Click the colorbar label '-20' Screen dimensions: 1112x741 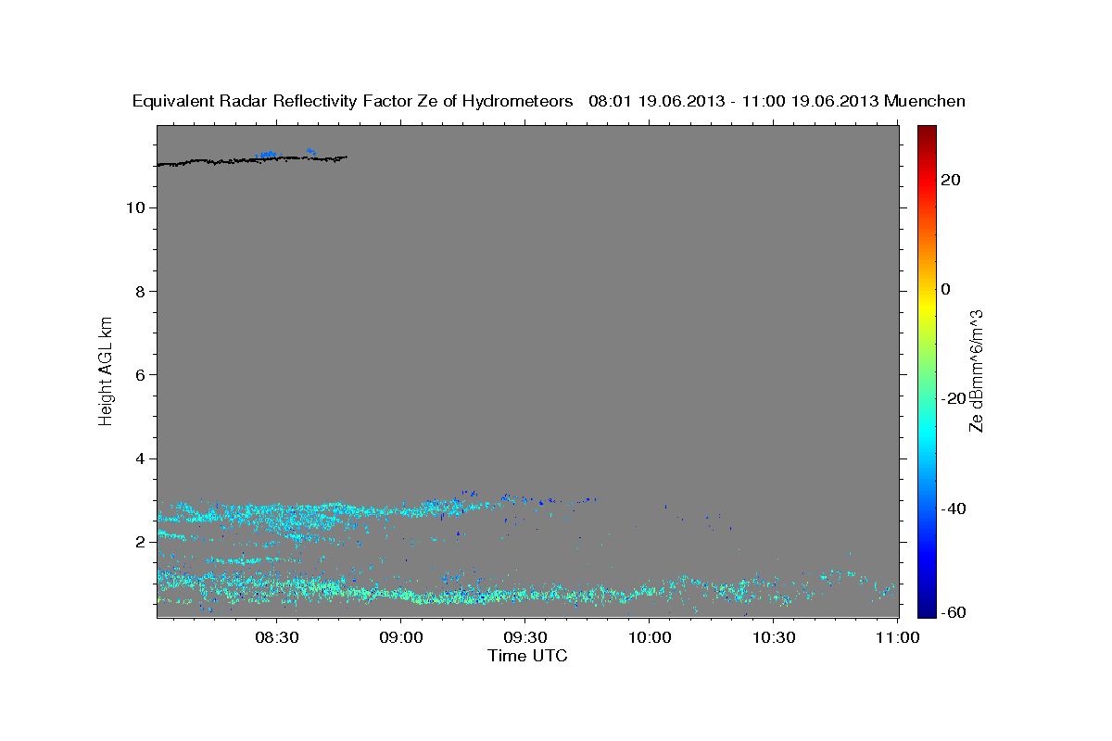(953, 398)
